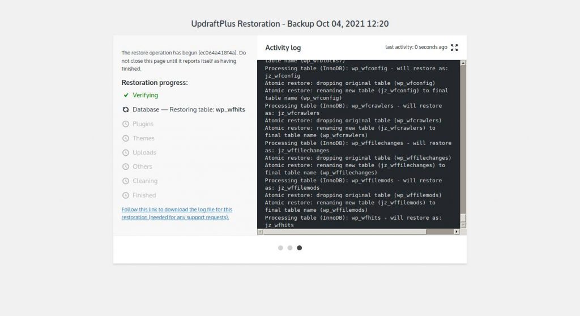Click log line 'dropping original table (wp_wfconfig)'
Viewport: 580px width, 316px height.
coord(350,83)
